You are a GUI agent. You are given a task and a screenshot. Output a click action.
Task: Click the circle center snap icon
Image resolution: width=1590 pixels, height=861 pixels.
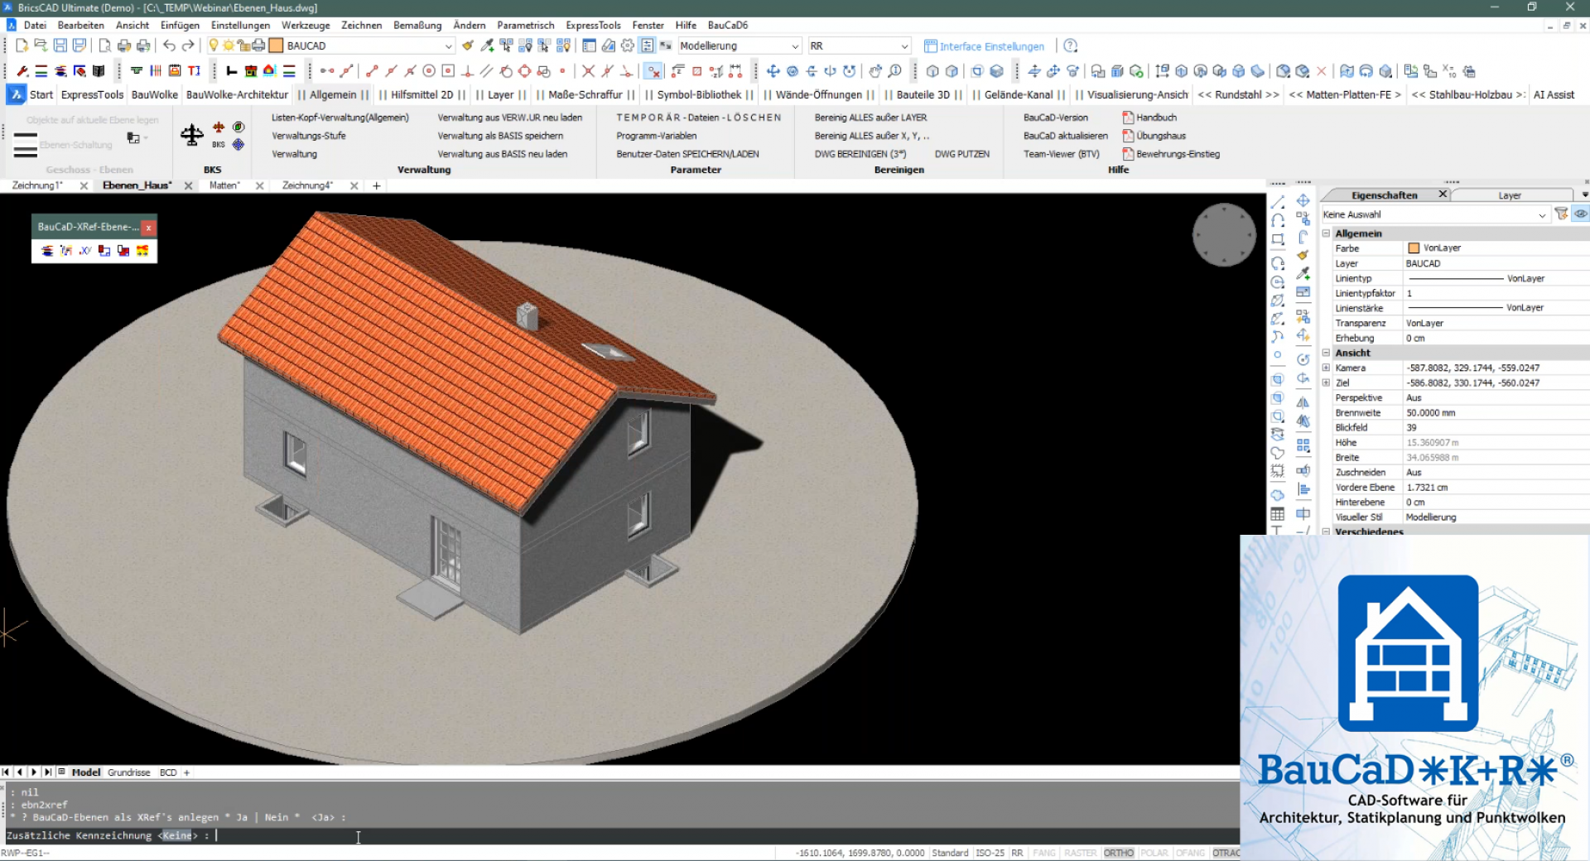coord(429,71)
